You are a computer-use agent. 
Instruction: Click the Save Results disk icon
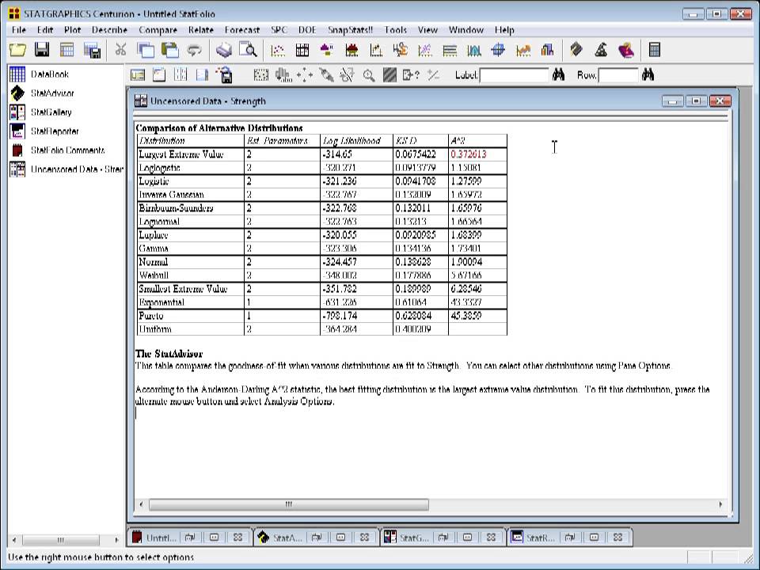pos(225,75)
